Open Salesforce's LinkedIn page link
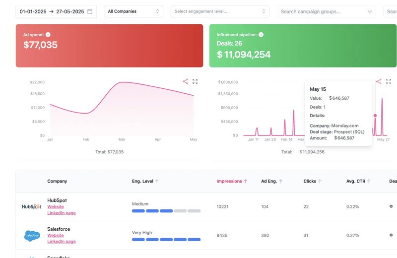The height and width of the screenshot is (258, 397). pos(62,242)
